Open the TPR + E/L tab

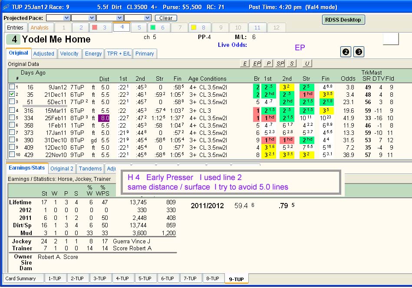click(x=119, y=53)
